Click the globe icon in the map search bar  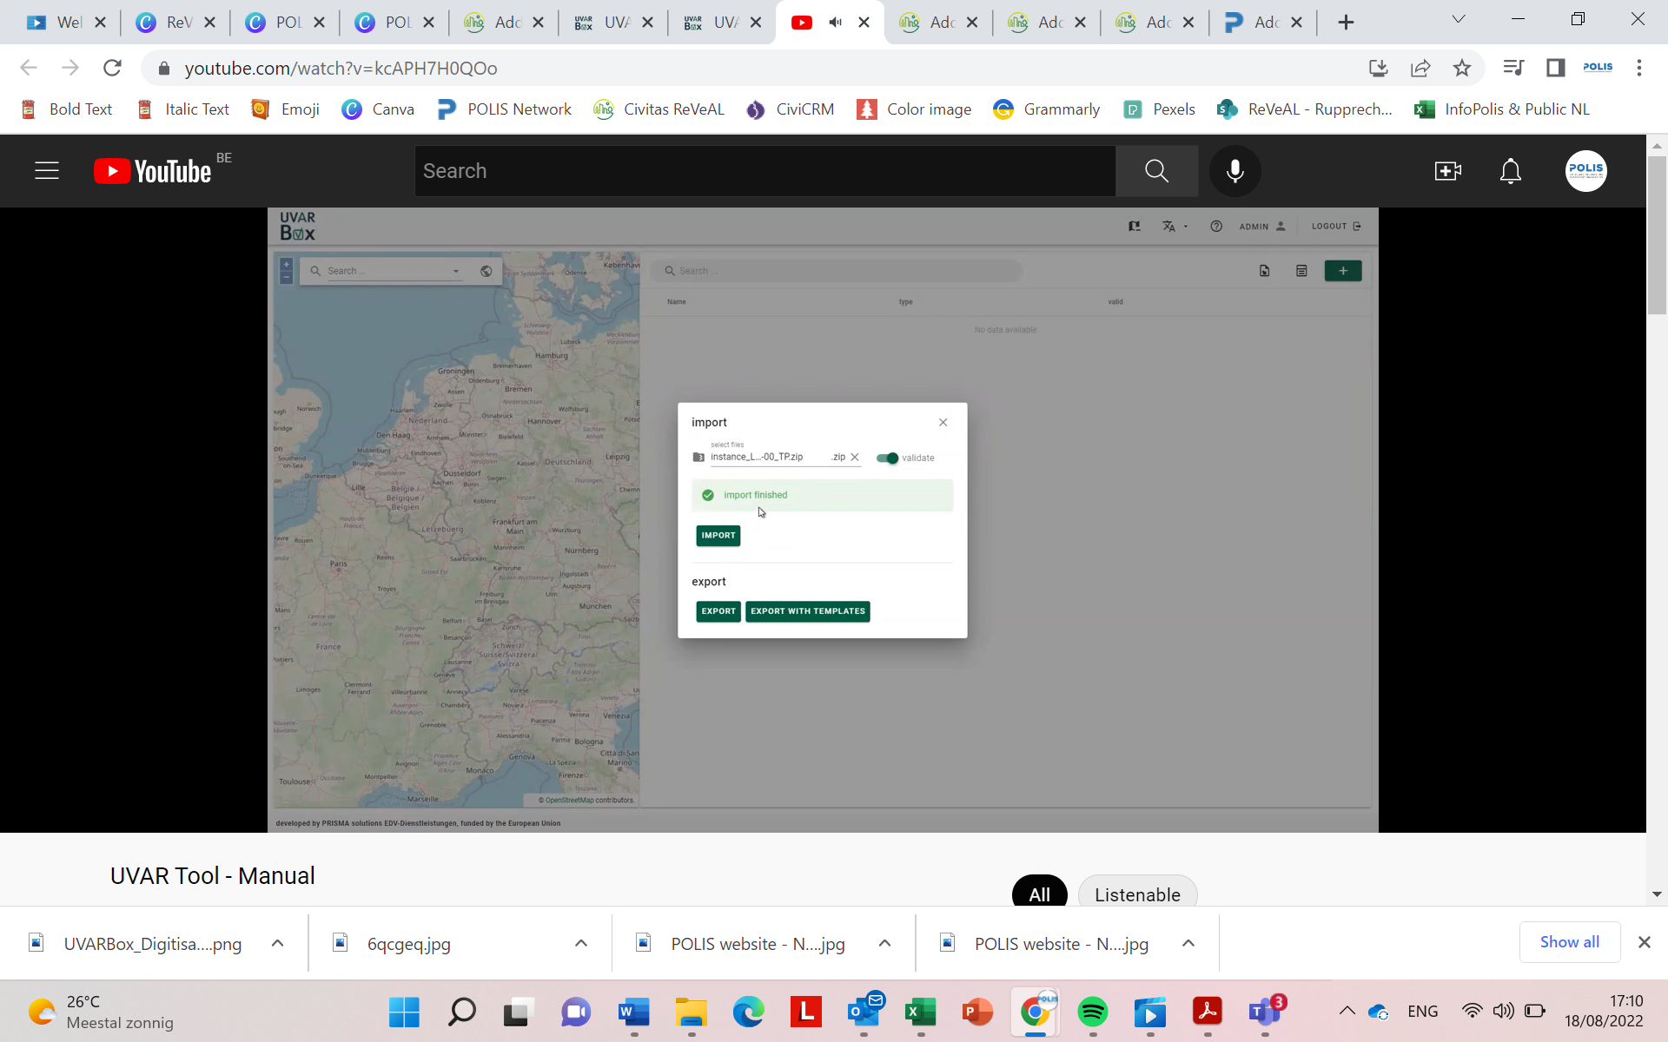[x=486, y=270]
